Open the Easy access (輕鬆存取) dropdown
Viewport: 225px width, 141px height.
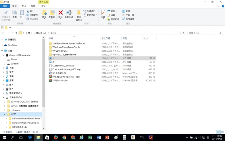(x=90, y=15)
